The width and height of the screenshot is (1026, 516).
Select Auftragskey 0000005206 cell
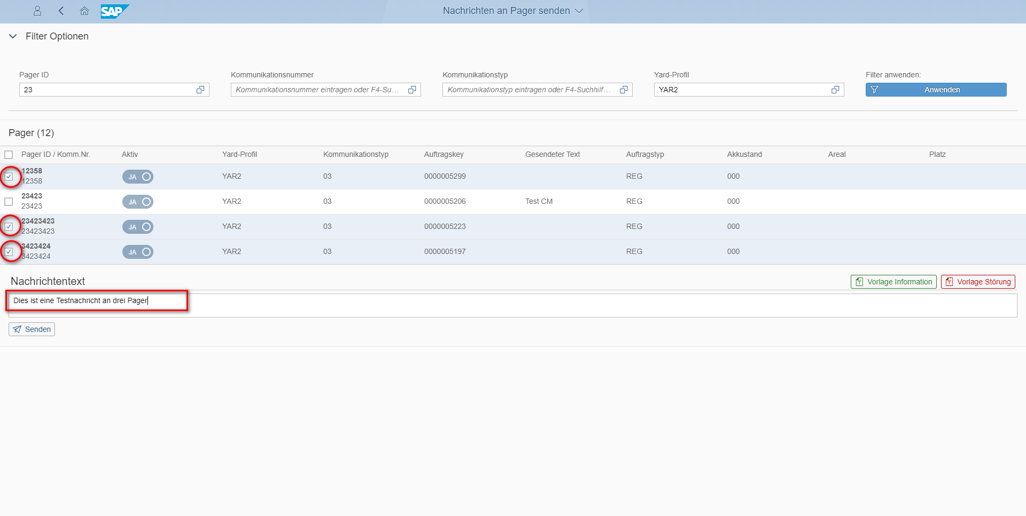[445, 201]
